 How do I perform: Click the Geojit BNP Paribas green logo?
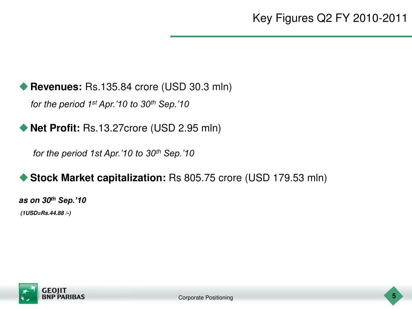pos(28,293)
